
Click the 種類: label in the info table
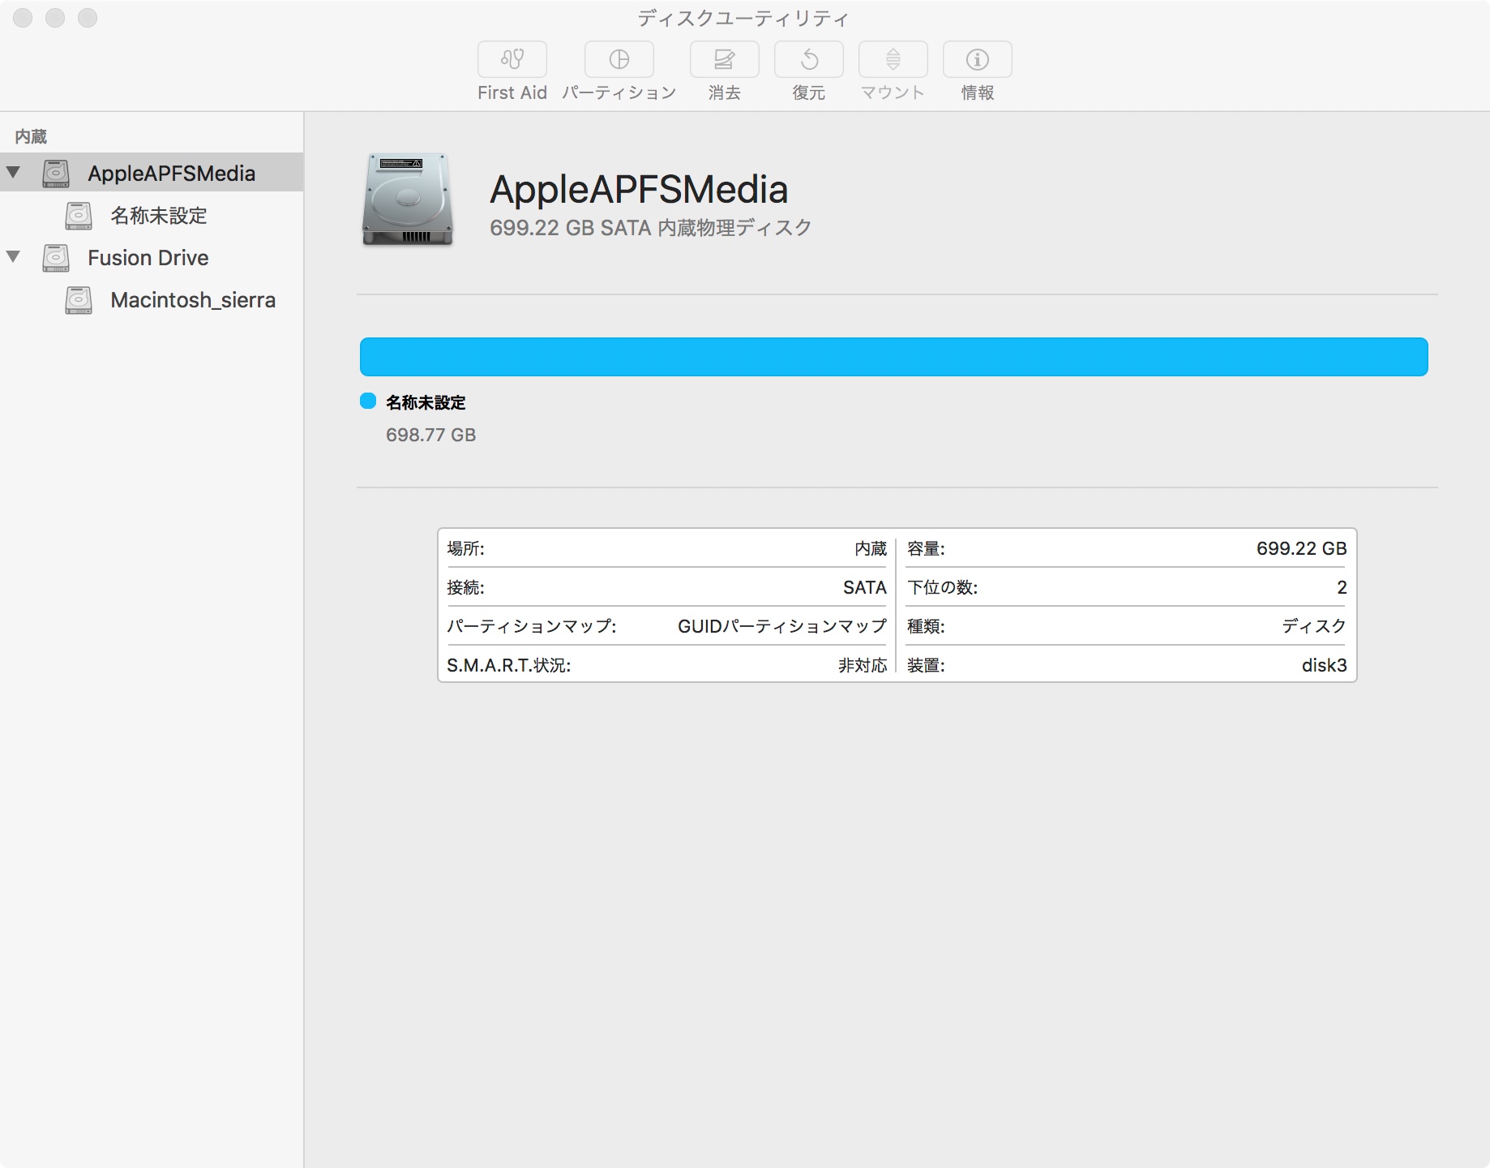point(926,626)
